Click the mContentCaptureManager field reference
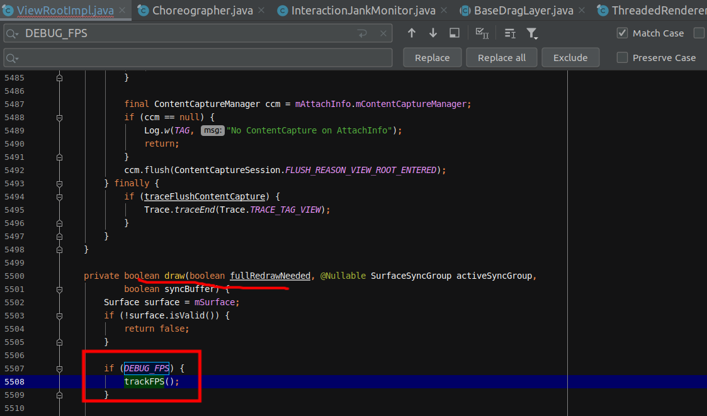Image resolution: width=707 pixels, height=416 pixels. [410, 104]
